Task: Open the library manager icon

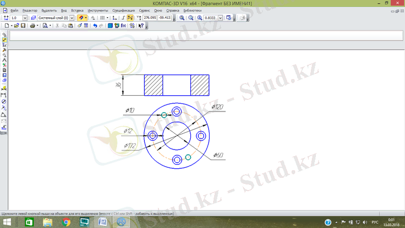Action: (x=110, y=26)
